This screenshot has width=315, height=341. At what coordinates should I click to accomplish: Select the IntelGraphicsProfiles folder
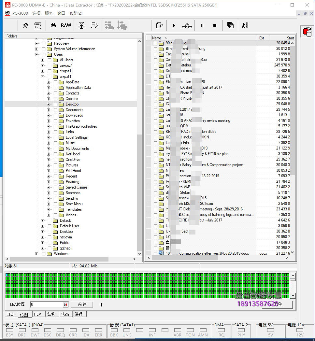tap(81, 126)
